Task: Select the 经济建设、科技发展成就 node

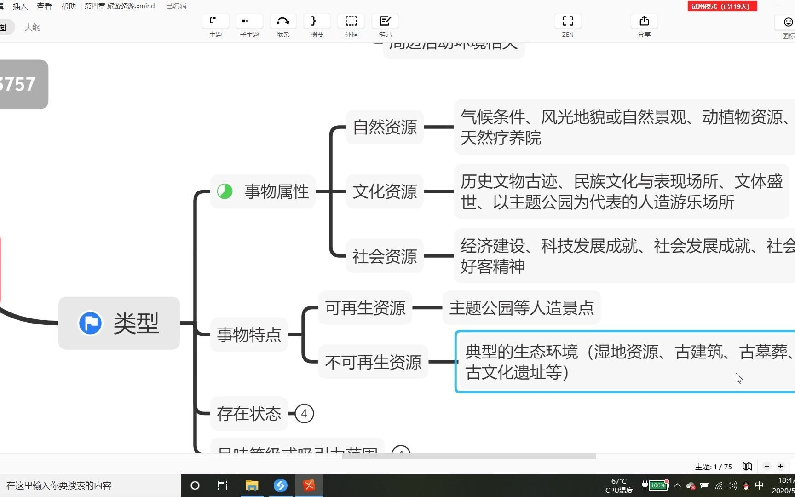Action: point(624,256)
